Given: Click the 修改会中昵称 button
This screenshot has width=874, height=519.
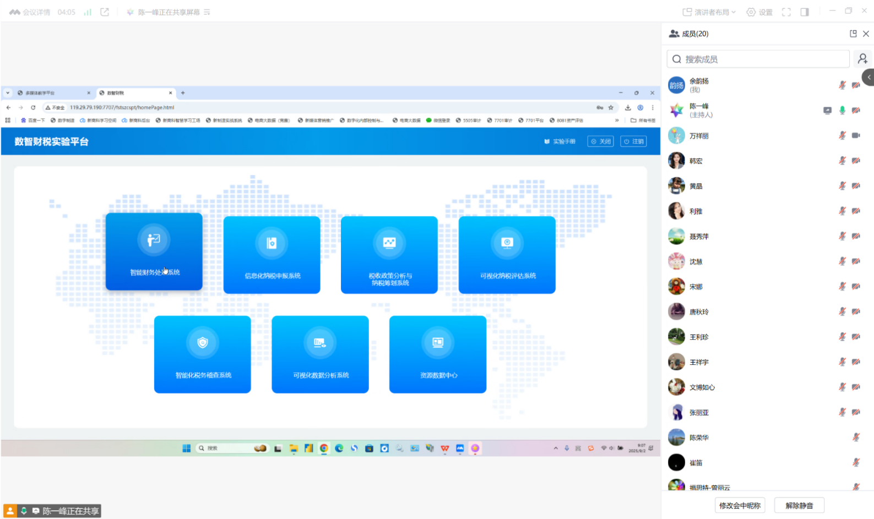Looking at the screenshot, I should 740,505.
